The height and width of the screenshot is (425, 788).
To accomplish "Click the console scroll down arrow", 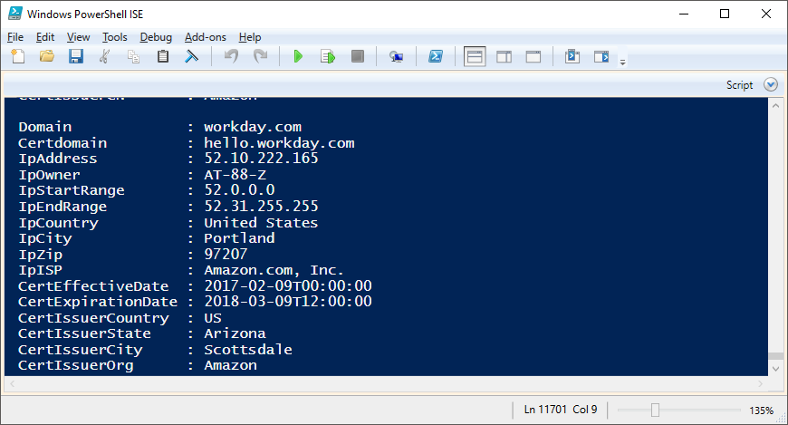I will (x=775, y=369).
